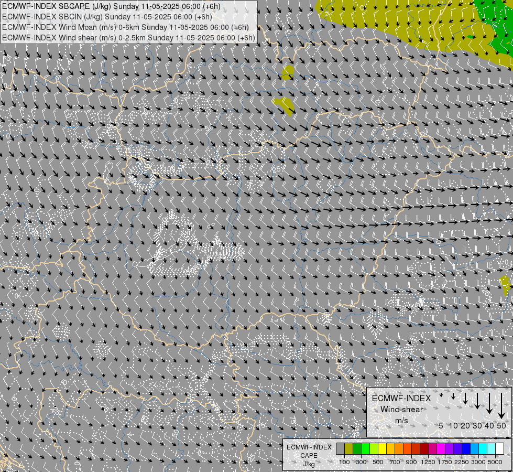Click the SBCAPE header line

pos(111,6)
